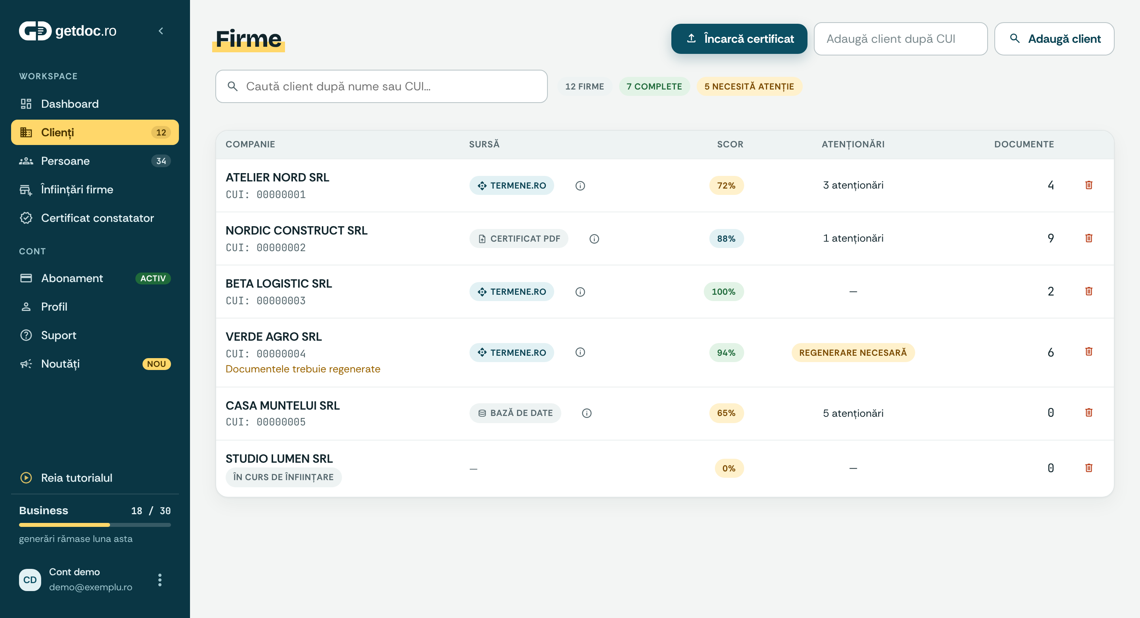Image resolution: width=1140 pixels, height=618 pixels.
Task: Click the CERTIFICAT PDF source badge
Action: [519, 239]
